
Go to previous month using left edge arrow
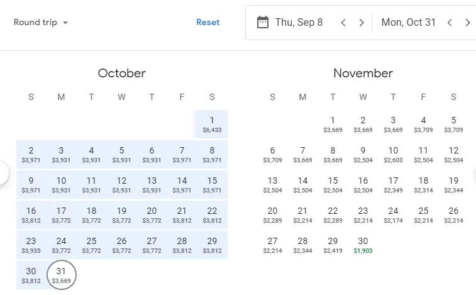[3, 173]
